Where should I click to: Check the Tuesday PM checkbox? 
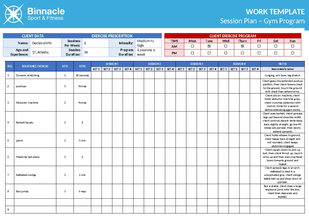209,53
